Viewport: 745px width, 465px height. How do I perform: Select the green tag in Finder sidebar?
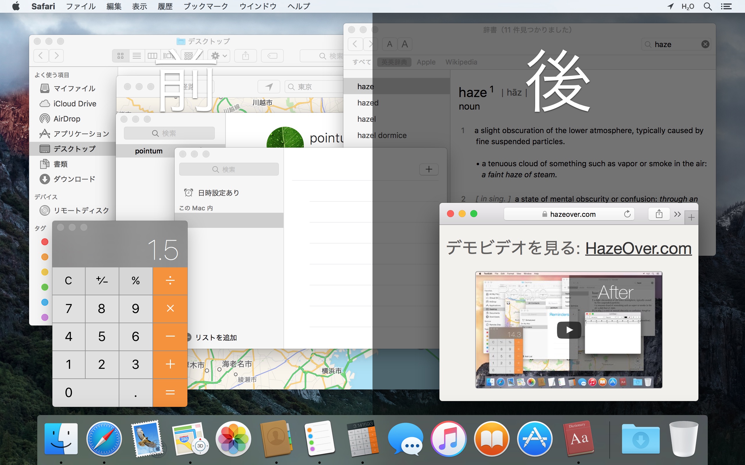(x=45, y=287)
